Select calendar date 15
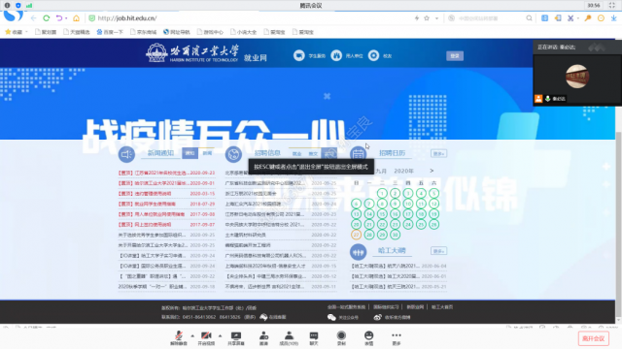Image resolution: width=622 pixels, height=349 pixels. coord(382,214)
